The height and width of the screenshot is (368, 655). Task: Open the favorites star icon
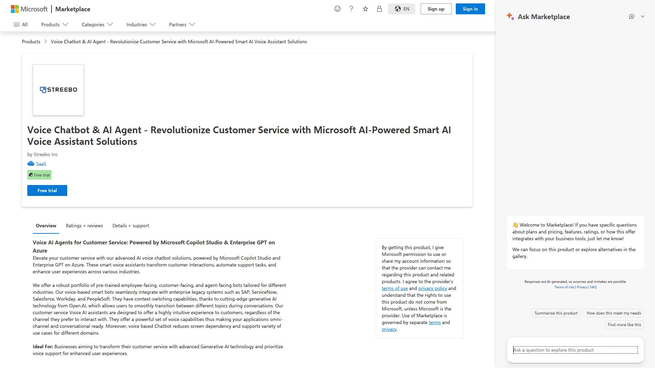coord(365,9)
